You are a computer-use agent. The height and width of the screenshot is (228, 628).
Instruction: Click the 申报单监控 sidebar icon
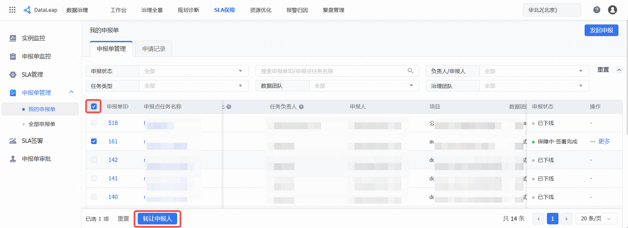tap(13, 56)
